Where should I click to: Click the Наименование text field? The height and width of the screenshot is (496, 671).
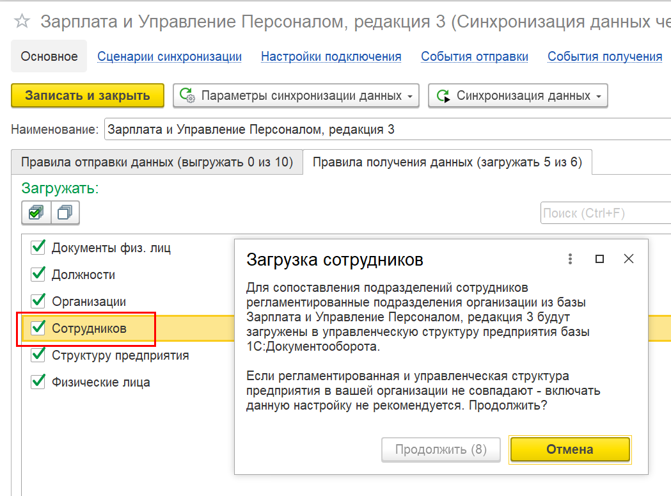(x=384, y=129)
